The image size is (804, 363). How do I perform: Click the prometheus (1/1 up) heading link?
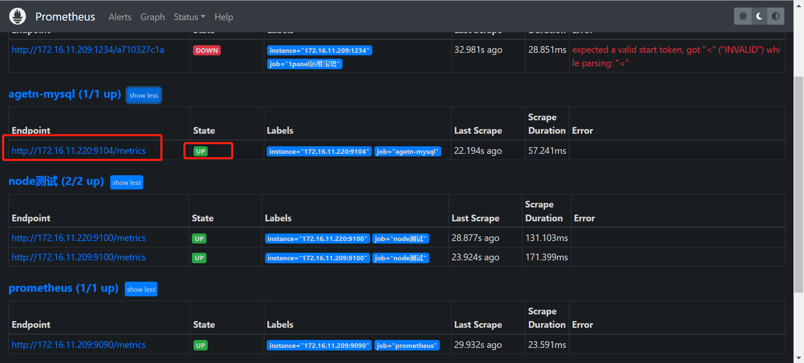(63, 288)
